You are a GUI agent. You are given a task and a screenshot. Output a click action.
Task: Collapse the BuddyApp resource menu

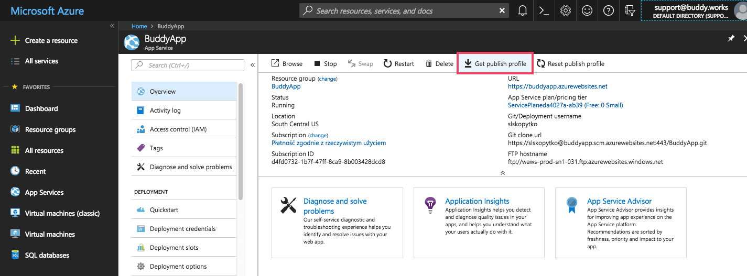252,65
